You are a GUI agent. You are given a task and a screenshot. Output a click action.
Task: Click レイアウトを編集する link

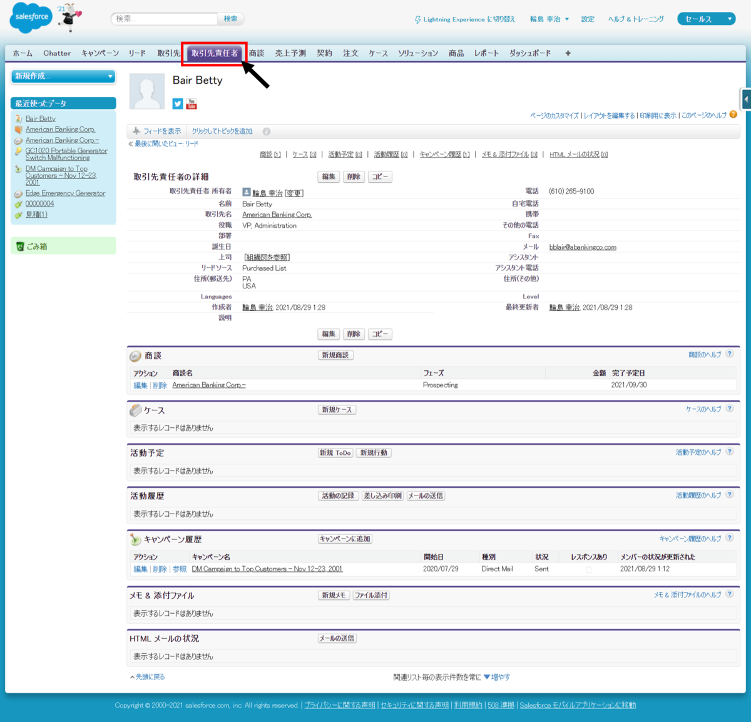pos(610,116)
